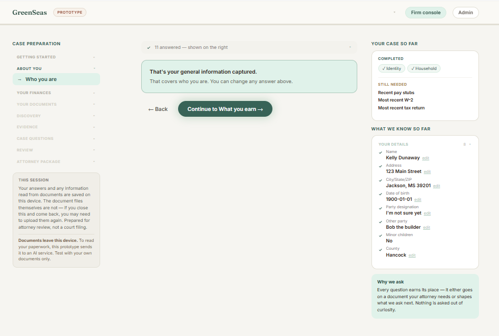Click the checkmark in the 11 answered bar
This screenshot has height=336, width=499.
coord(149,48)
